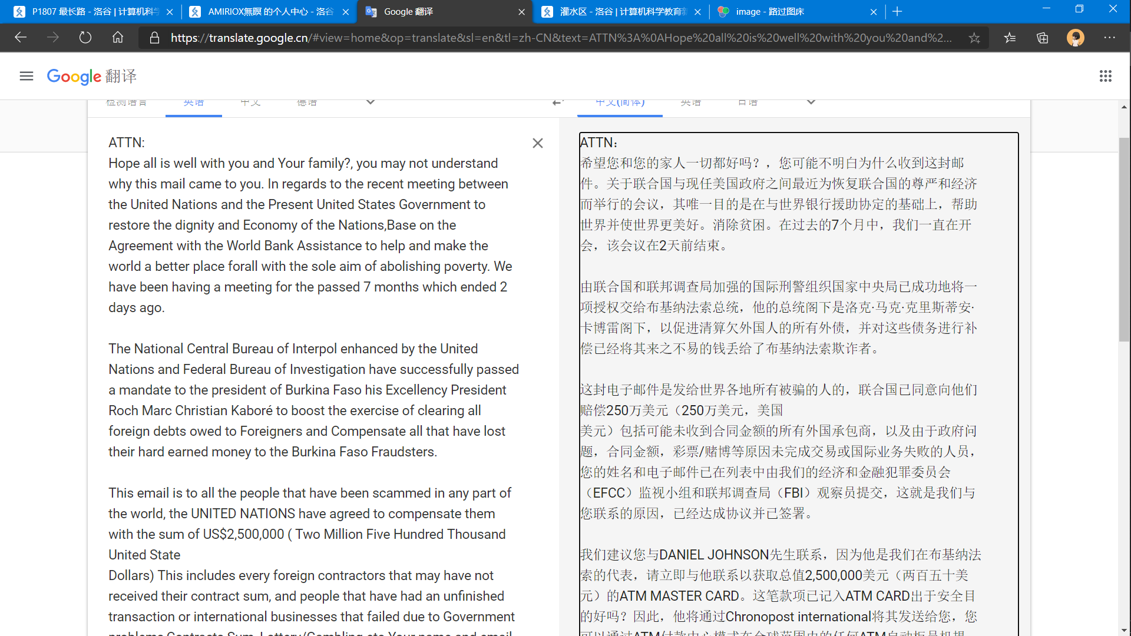Click translated line starting '这封电子邮件是发给'
The width and height of the screenshot is (1131, 636).
click(x=779, y=390)
